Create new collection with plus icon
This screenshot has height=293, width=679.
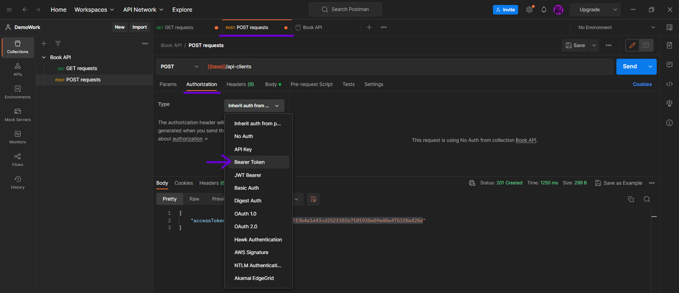pyautogui.click(x=44, y=44)
